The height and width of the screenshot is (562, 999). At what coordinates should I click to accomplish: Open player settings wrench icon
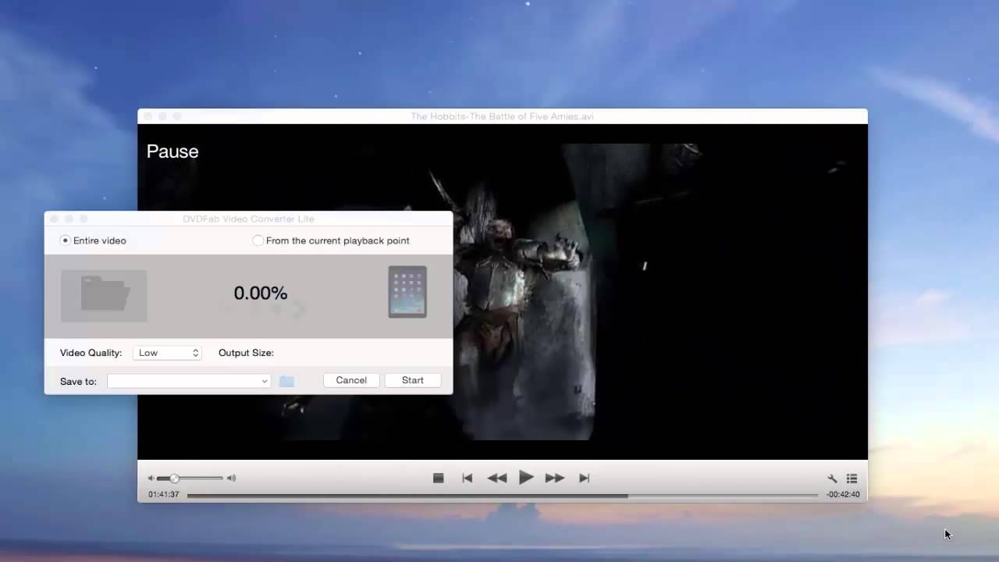click(832, 478)
